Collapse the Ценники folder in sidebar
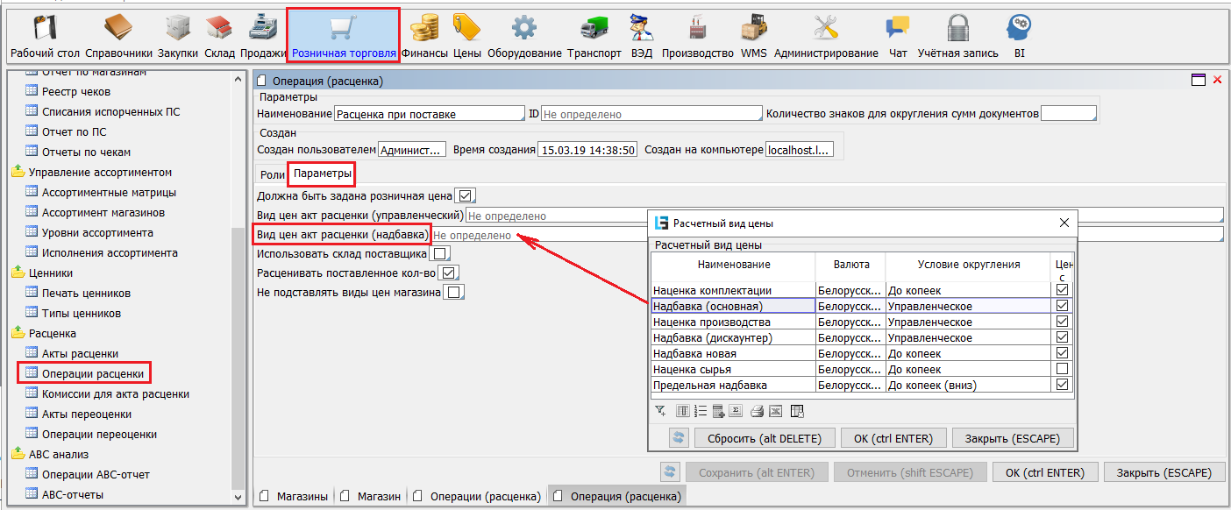 tap(18, 273)
